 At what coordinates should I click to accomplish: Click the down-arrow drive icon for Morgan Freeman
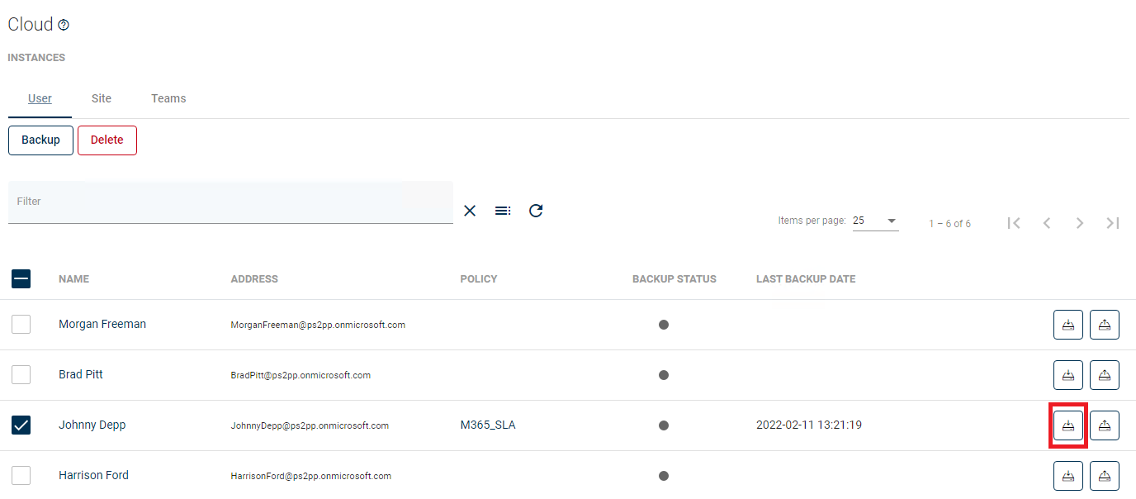pos(1067,325)
